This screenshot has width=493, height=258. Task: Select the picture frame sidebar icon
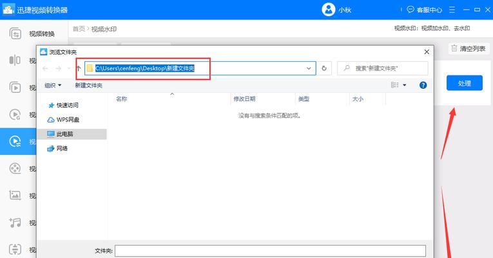[15, 195]
